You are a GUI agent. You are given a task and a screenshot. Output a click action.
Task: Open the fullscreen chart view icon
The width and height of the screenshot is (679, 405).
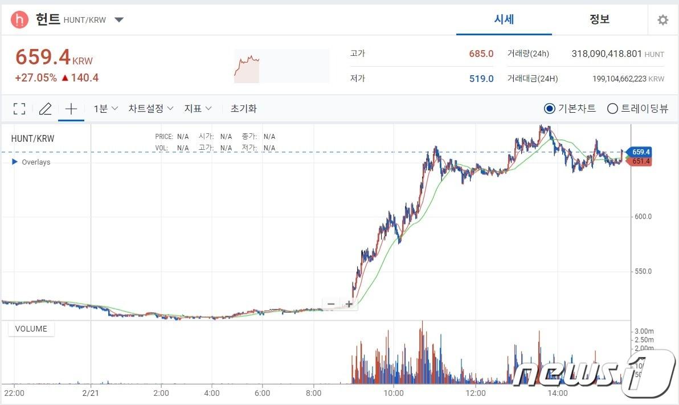pyautogui.click(x=19, y=108)
